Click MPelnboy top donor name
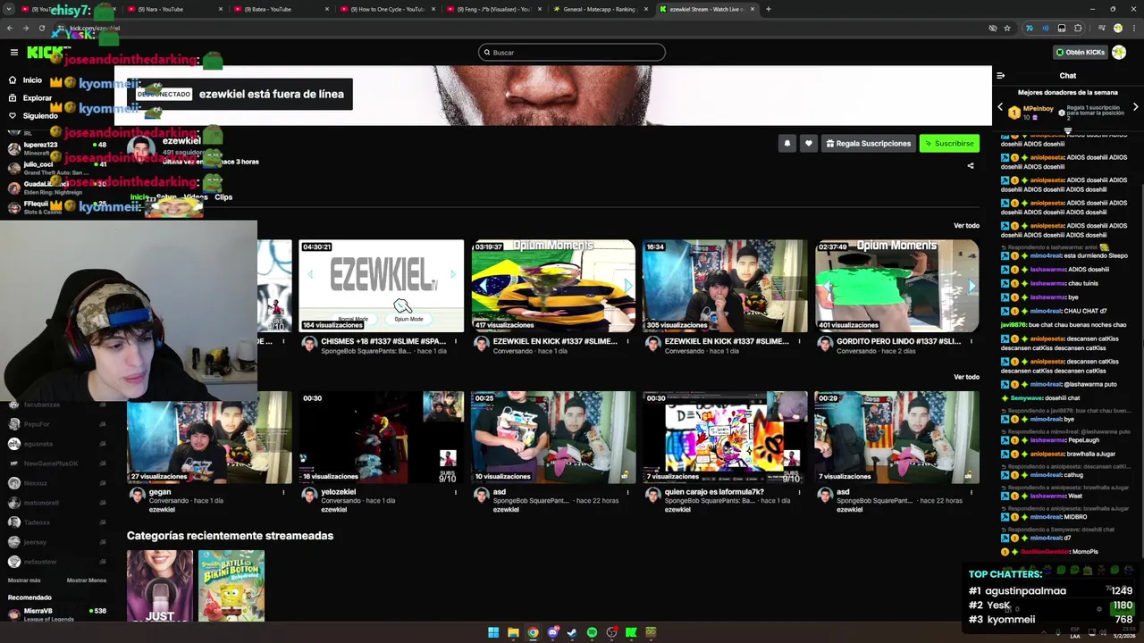Image resolution: width=1144 pixels, height=643 pixels. (1039, 108)
